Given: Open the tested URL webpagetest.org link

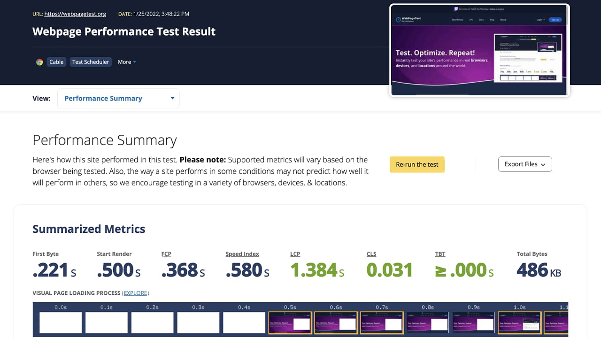Looking at the screenshot, I should 75,14.
